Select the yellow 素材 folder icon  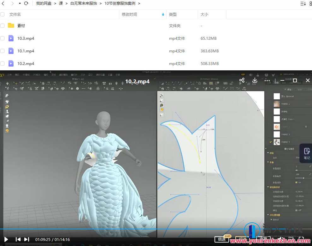(x=10, y=26)
